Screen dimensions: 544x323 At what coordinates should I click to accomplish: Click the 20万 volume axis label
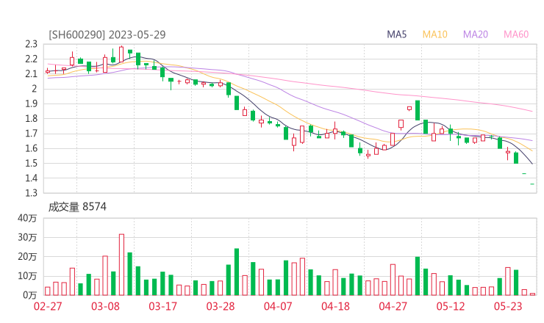pos(27,257)
